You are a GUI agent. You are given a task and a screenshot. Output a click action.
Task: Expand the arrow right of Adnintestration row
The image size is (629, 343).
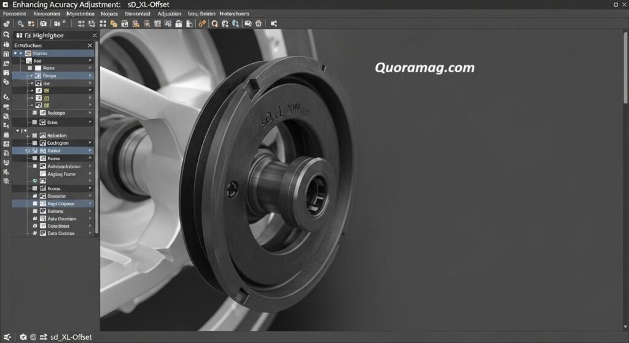pyautogui.click(x=90, y=166)
